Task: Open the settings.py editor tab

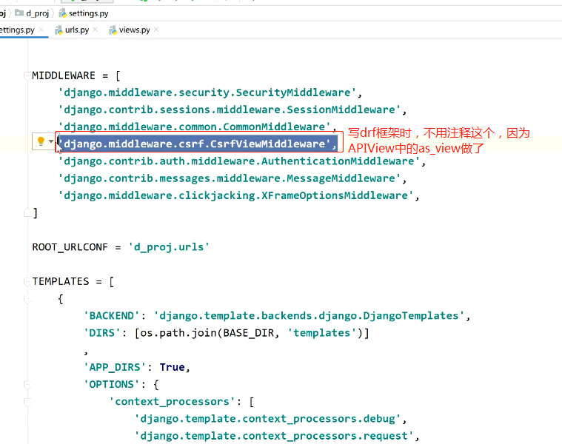Action: click(x=17, y=30)
